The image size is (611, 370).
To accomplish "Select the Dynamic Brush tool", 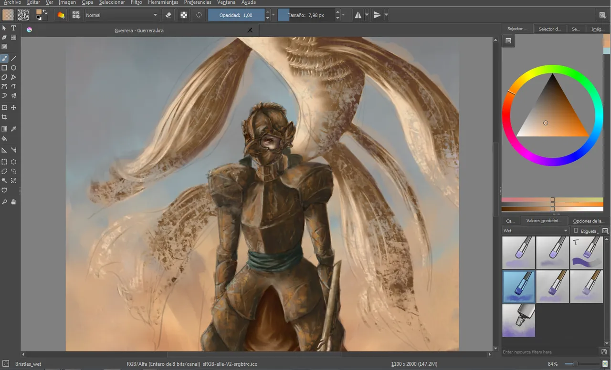I will click(x=4, y=96).
